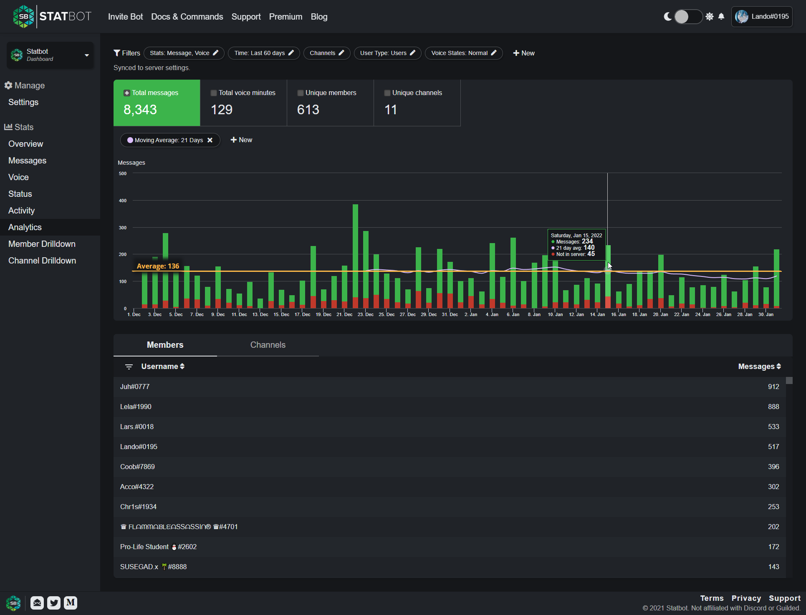Edit Stats filter via pencil icon
Screen dimensions: 806x615
click(216, 53)
